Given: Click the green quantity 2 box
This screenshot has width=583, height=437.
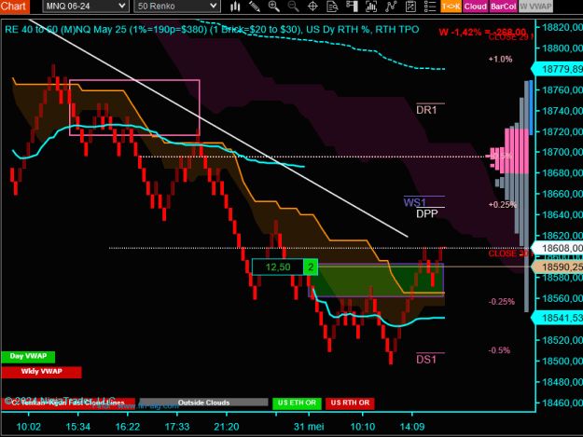Looking at the screenshot, I should click(x=311, y=267).
